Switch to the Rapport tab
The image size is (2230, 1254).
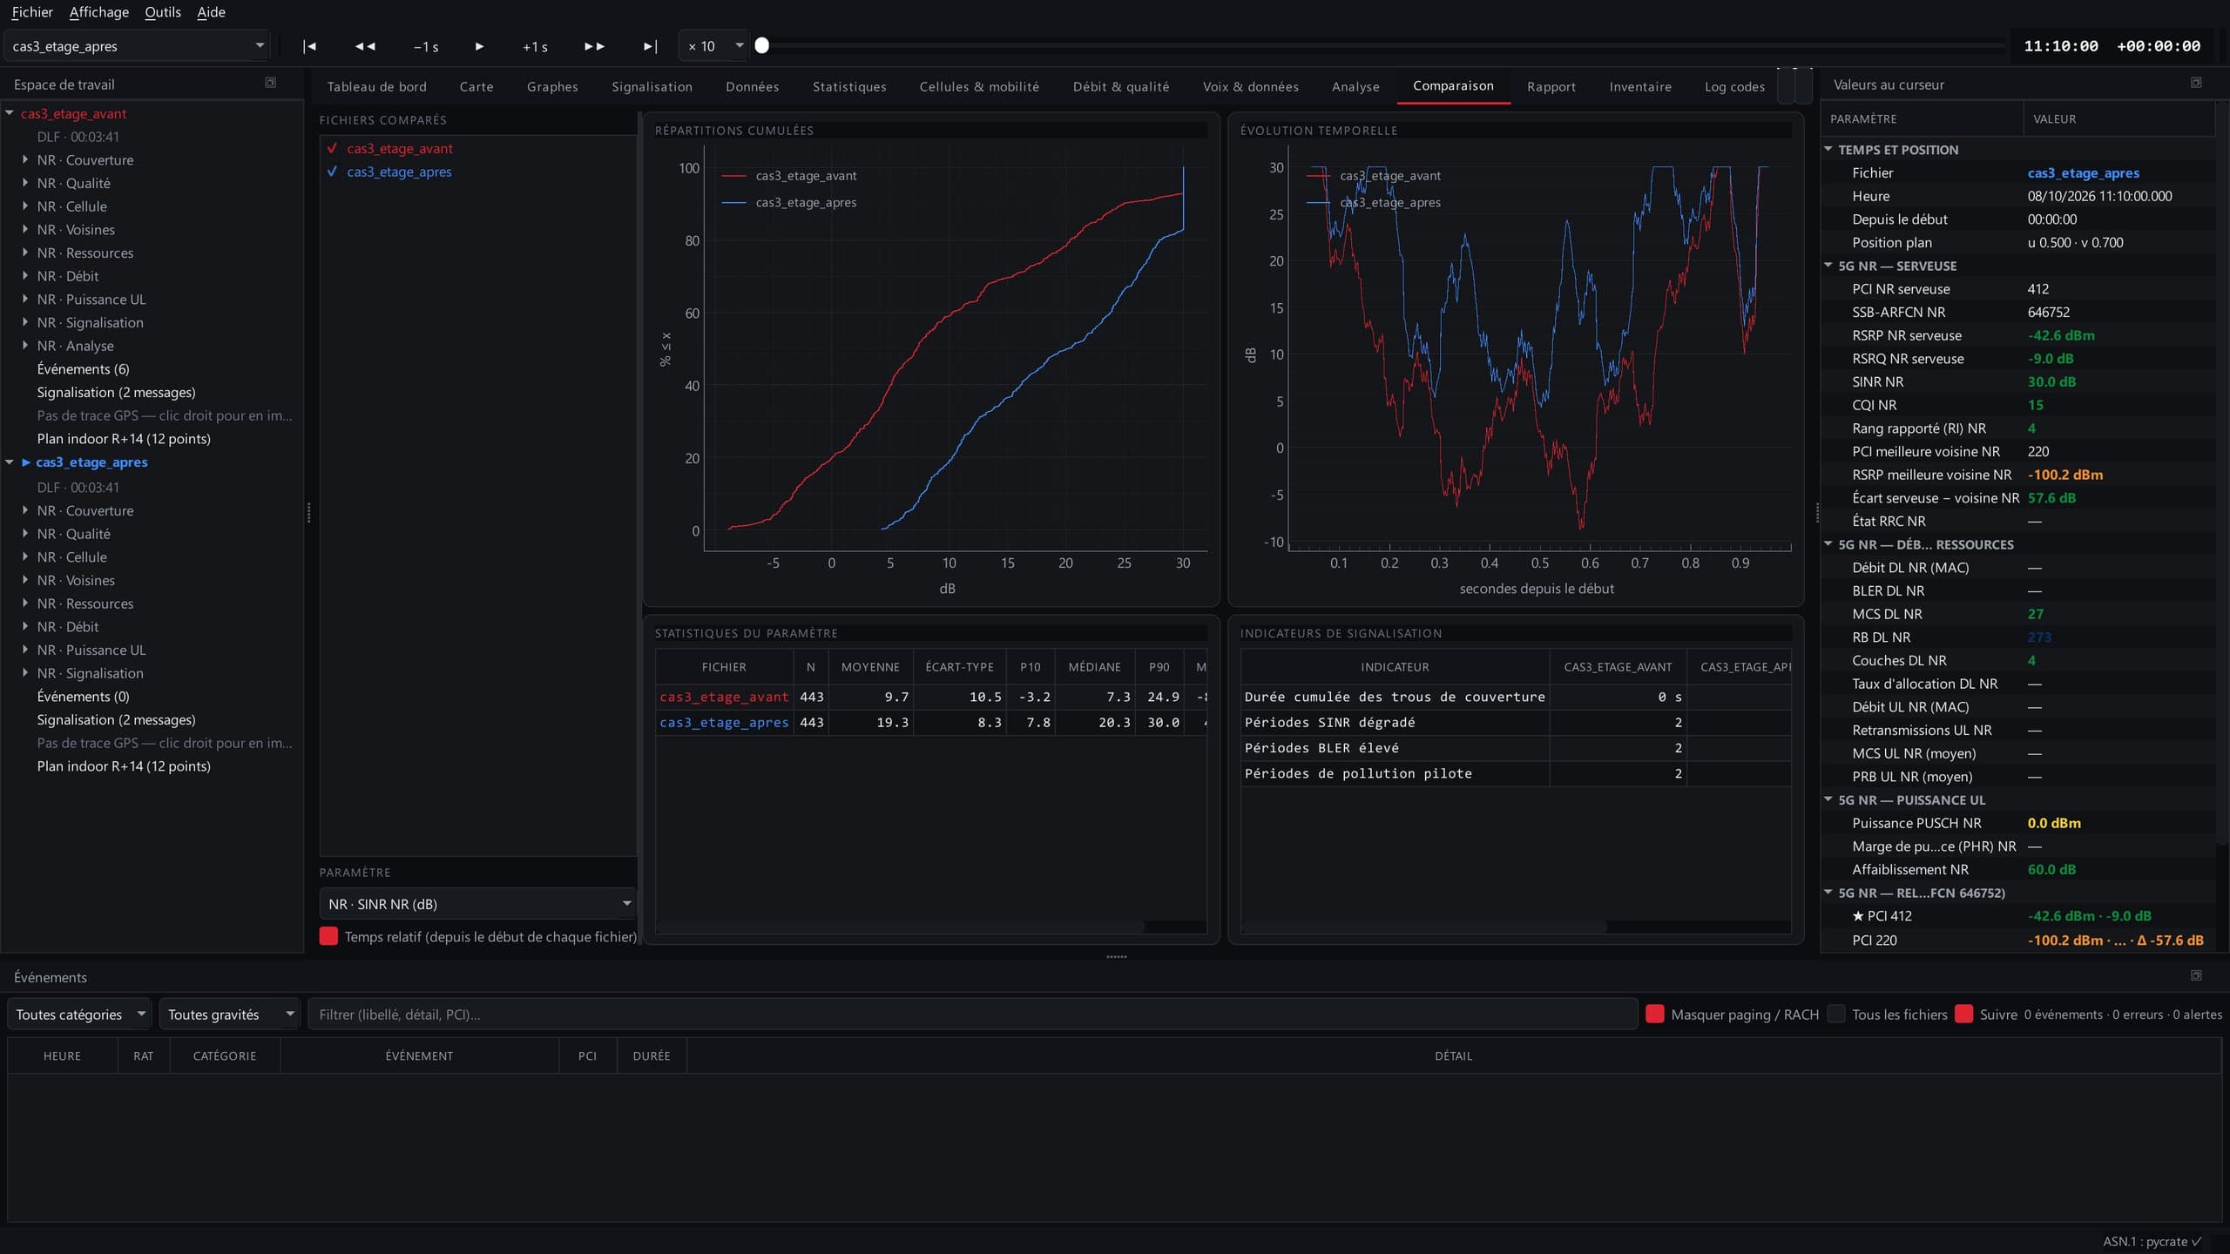[1551, 87]
